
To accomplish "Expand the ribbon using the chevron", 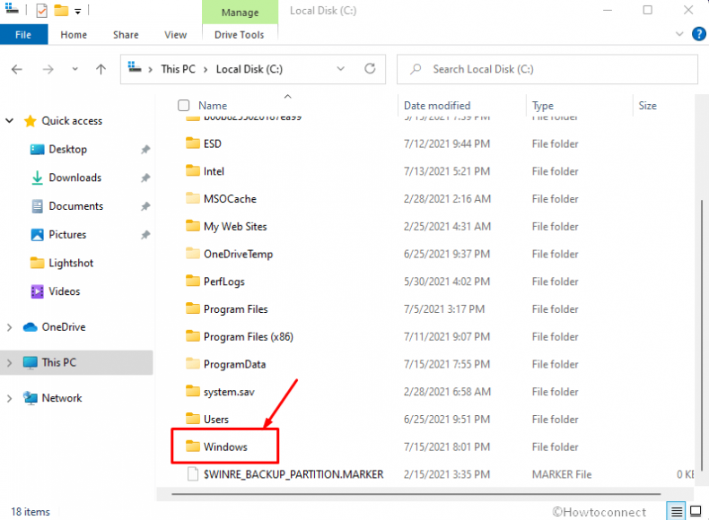I will 679,34.
